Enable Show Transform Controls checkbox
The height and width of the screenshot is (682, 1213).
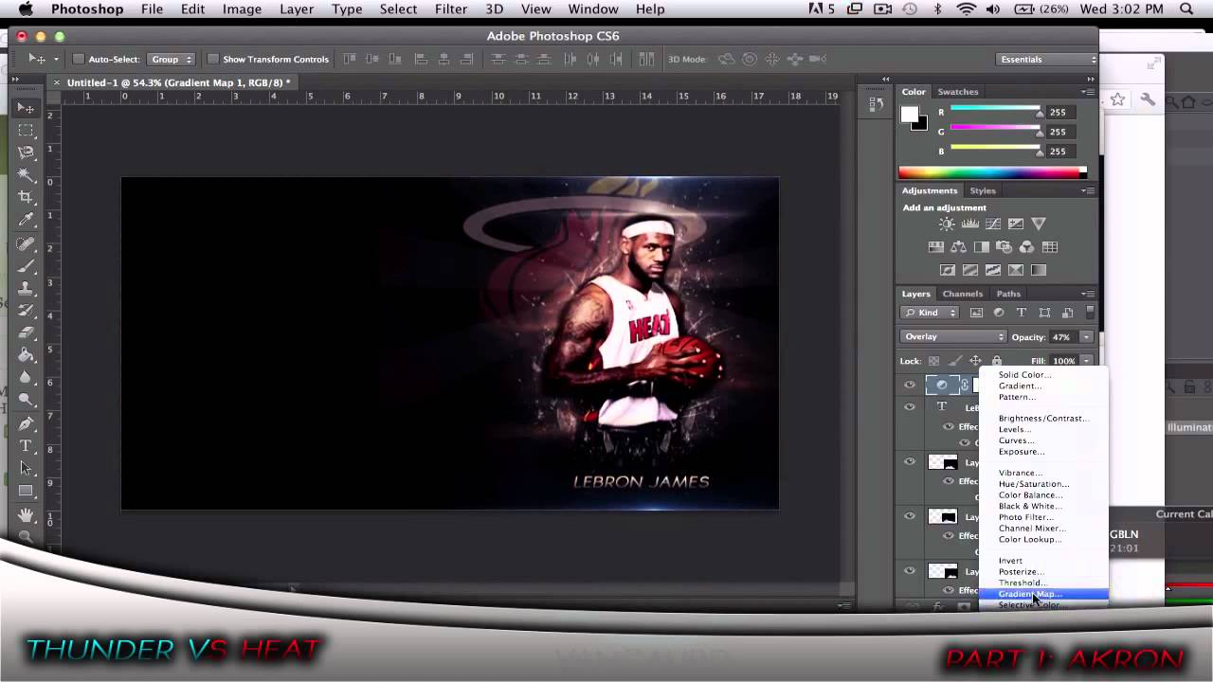coord(212,59)
